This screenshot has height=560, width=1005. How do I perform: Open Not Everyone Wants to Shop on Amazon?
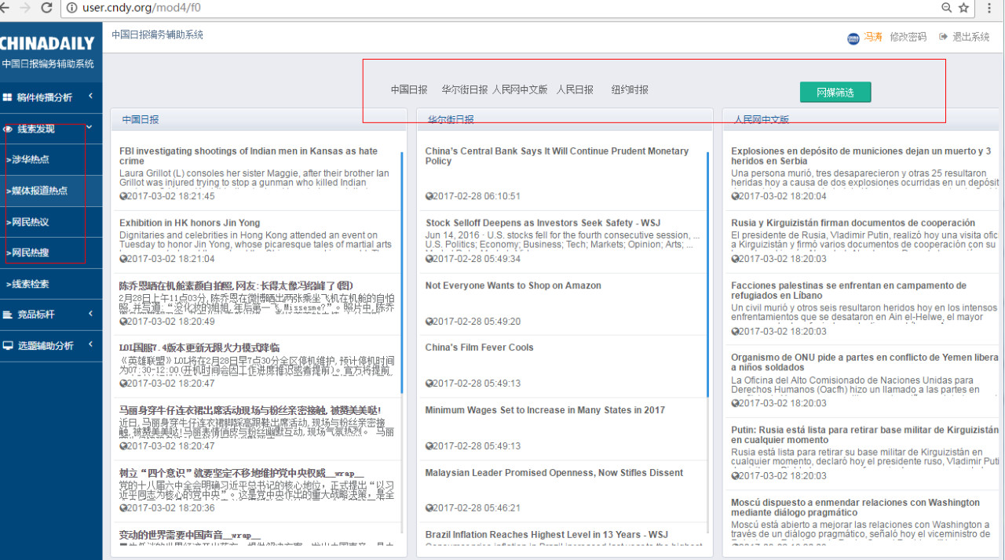513,285
